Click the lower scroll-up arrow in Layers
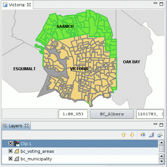This screenshot has height=167, width=167. pos(161,156)
